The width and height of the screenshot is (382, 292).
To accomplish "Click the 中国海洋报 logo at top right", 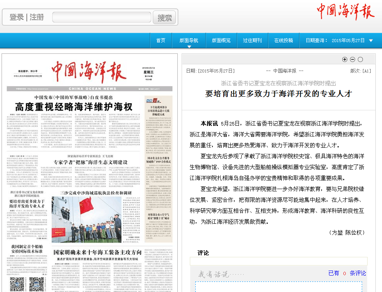I will 345,11.
